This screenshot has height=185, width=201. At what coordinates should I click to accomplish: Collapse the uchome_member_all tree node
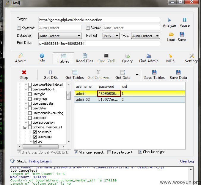[25, 127]
